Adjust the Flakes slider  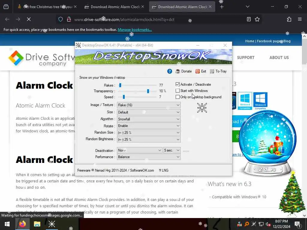(120, 85)
